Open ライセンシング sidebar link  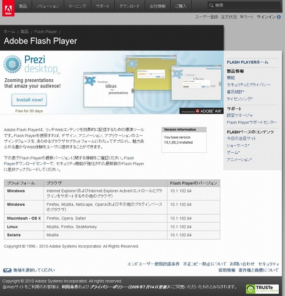click(240, 99)
